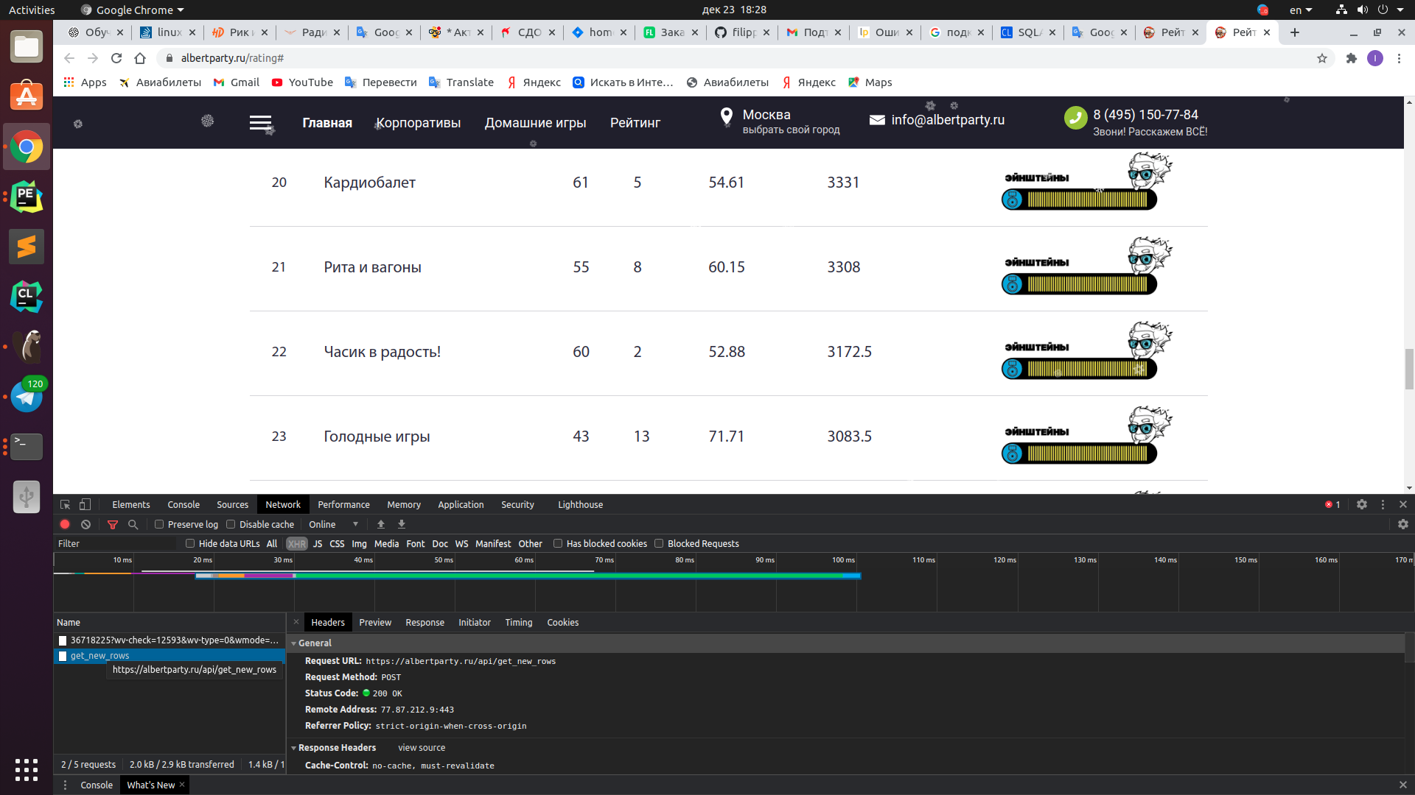1415x795 pixels.
Task: Click the Кардиобалет rank progress bar
Action: tap(1079, 199)
